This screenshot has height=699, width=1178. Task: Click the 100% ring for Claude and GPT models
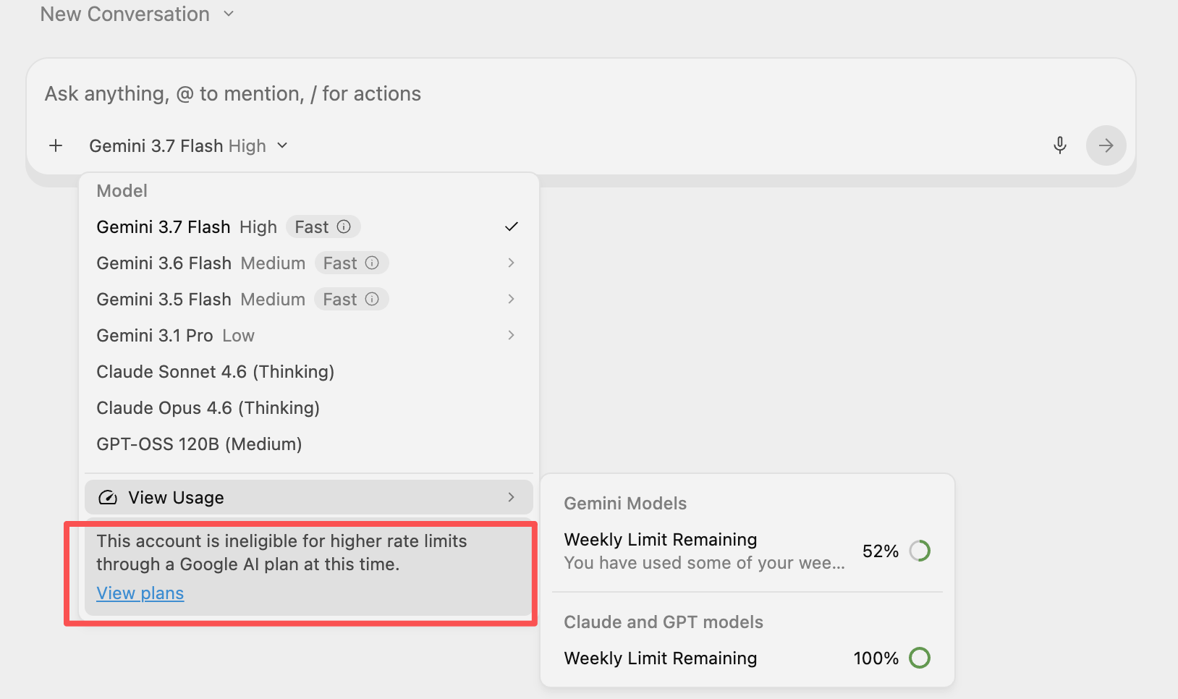pyautogui.click(x=920, y=658)
